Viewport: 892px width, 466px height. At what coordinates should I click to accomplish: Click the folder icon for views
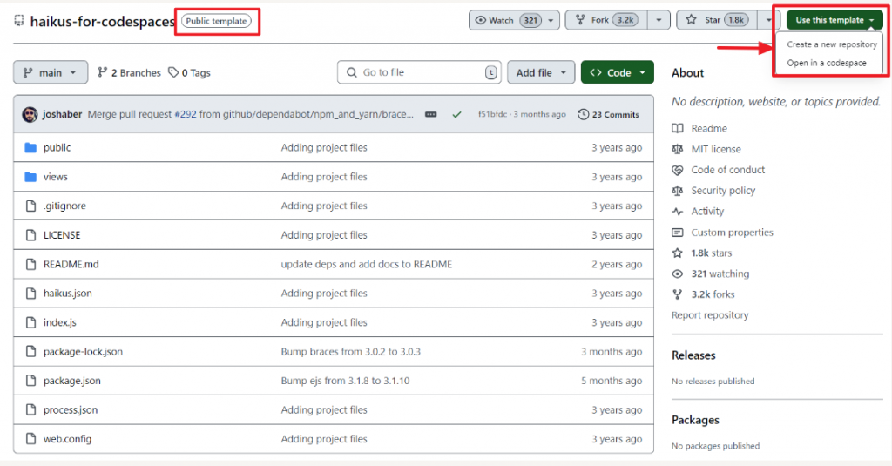[30, 177]
